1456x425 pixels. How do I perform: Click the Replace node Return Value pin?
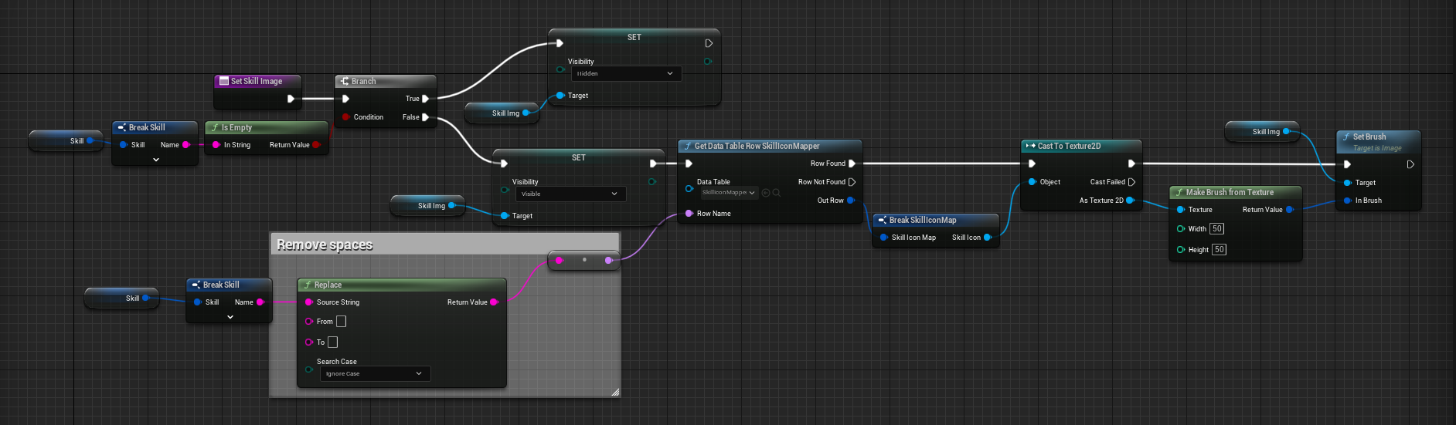[494, 302]
